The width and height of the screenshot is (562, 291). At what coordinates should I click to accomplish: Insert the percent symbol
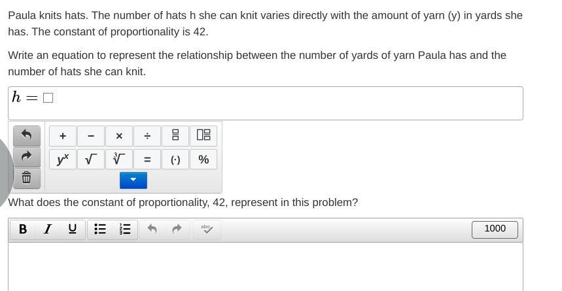tap(203, 160)
